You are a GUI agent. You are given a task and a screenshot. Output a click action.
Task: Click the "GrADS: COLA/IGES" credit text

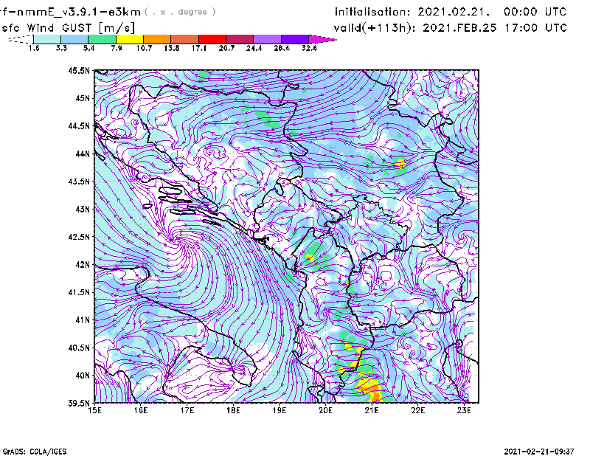click(35, 452)
